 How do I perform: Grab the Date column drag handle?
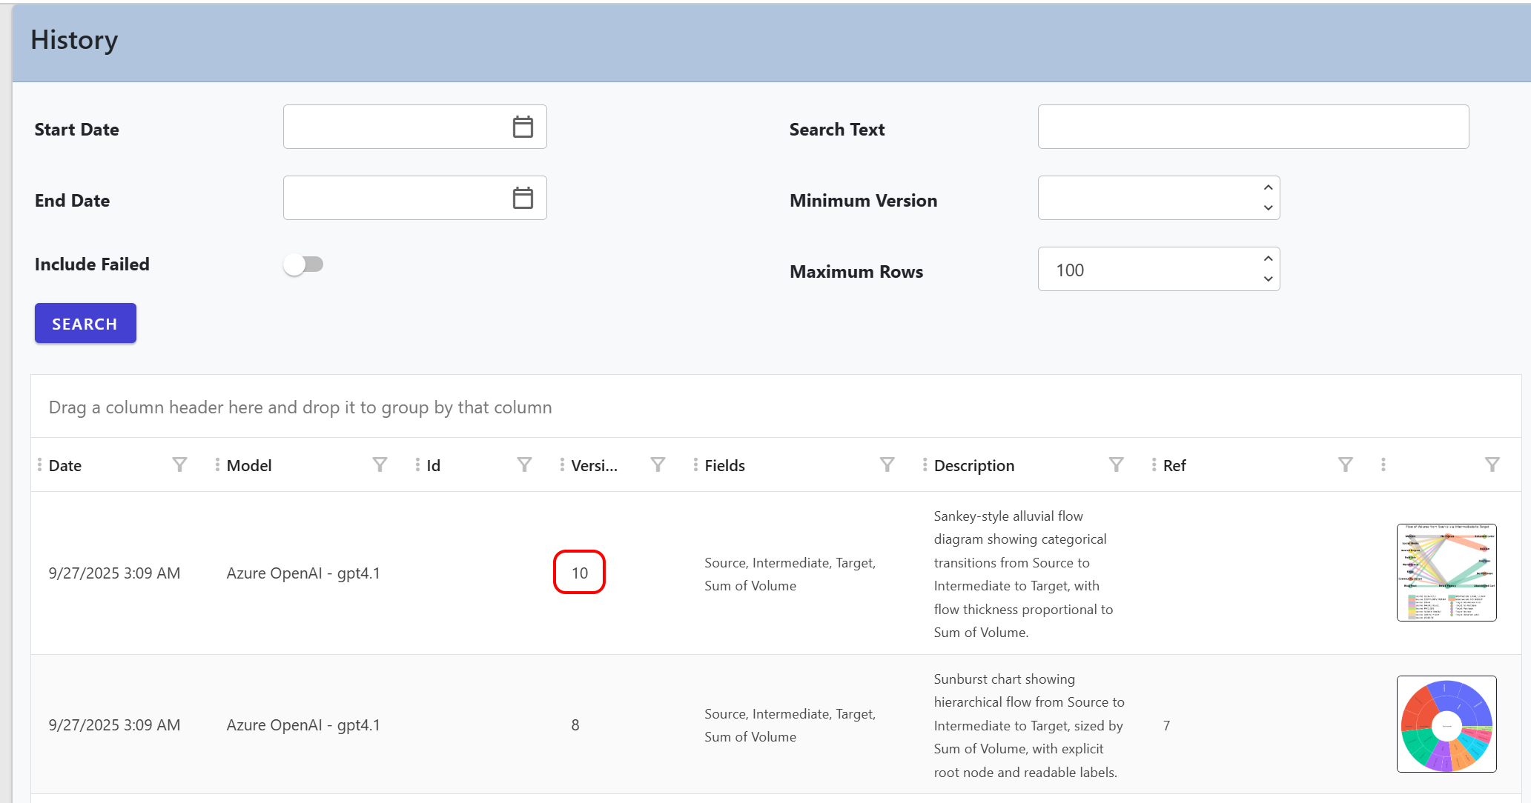[39, 464]
